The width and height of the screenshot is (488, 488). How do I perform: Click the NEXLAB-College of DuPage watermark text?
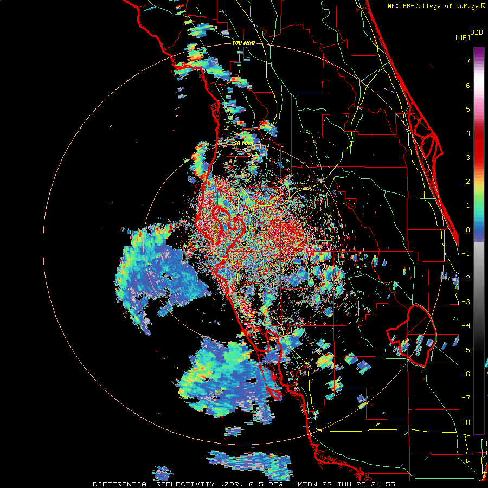click(436, 6)
